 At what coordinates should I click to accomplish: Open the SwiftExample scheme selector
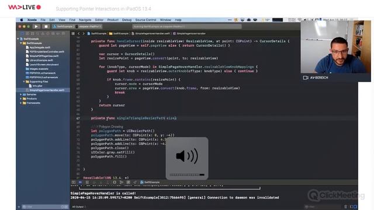(x=63, y=26)
